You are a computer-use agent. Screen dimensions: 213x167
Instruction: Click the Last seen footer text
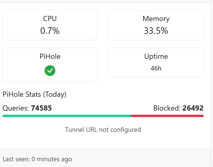coord(37,159)
